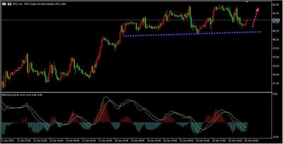Image resolution: width=283 pixels, height=144 pixels.
Task: Click price scale value 81.70
Action: pos(276,13)
